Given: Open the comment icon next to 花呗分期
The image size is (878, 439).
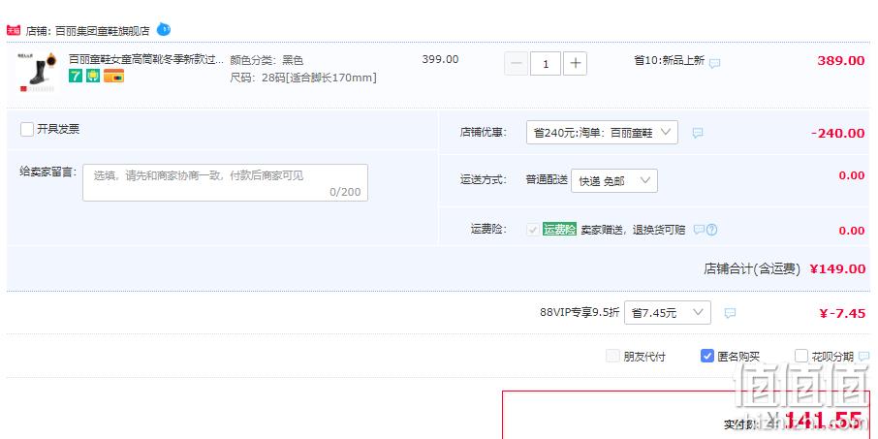Looking at the screenshot, I should point(864,356).
